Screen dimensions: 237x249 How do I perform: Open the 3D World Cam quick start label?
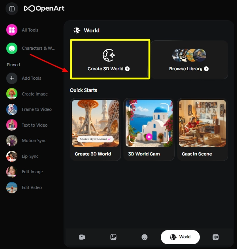pos(144,154)
